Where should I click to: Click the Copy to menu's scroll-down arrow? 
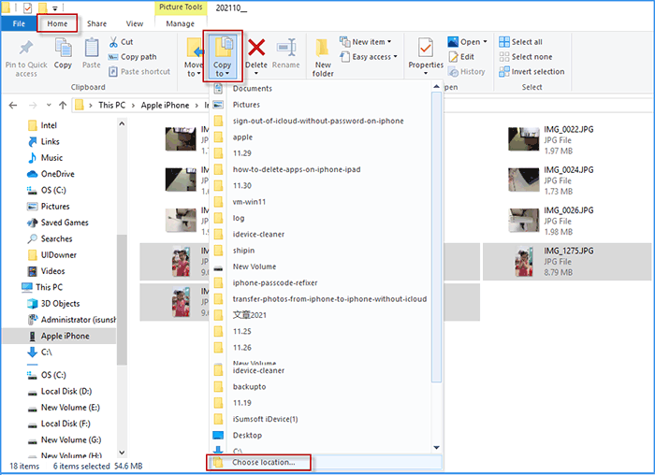pyautogui.click(x=437, y=448)
